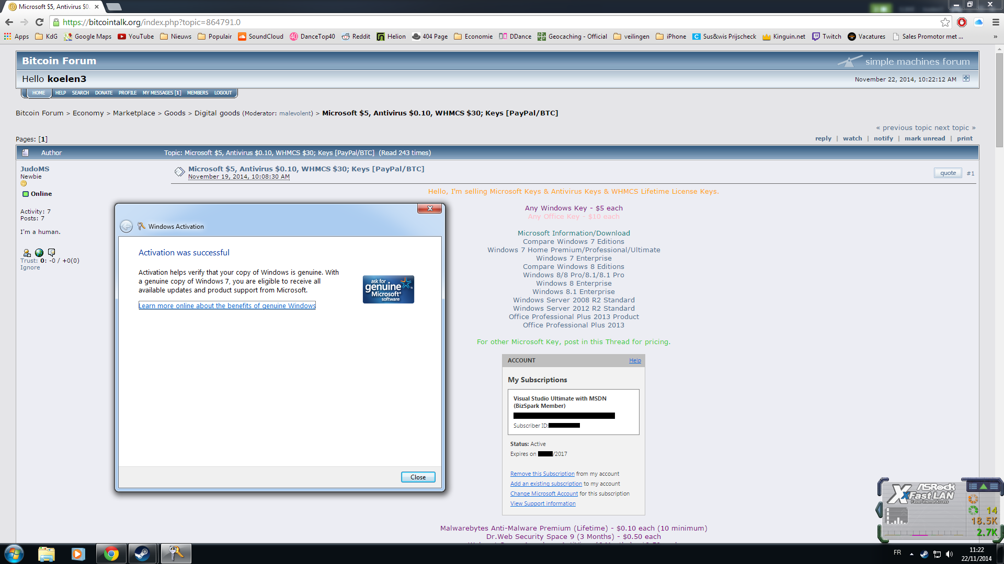Open the media player taskbar icon
The height and width of the screenshot is (564, 1004).
78,554
